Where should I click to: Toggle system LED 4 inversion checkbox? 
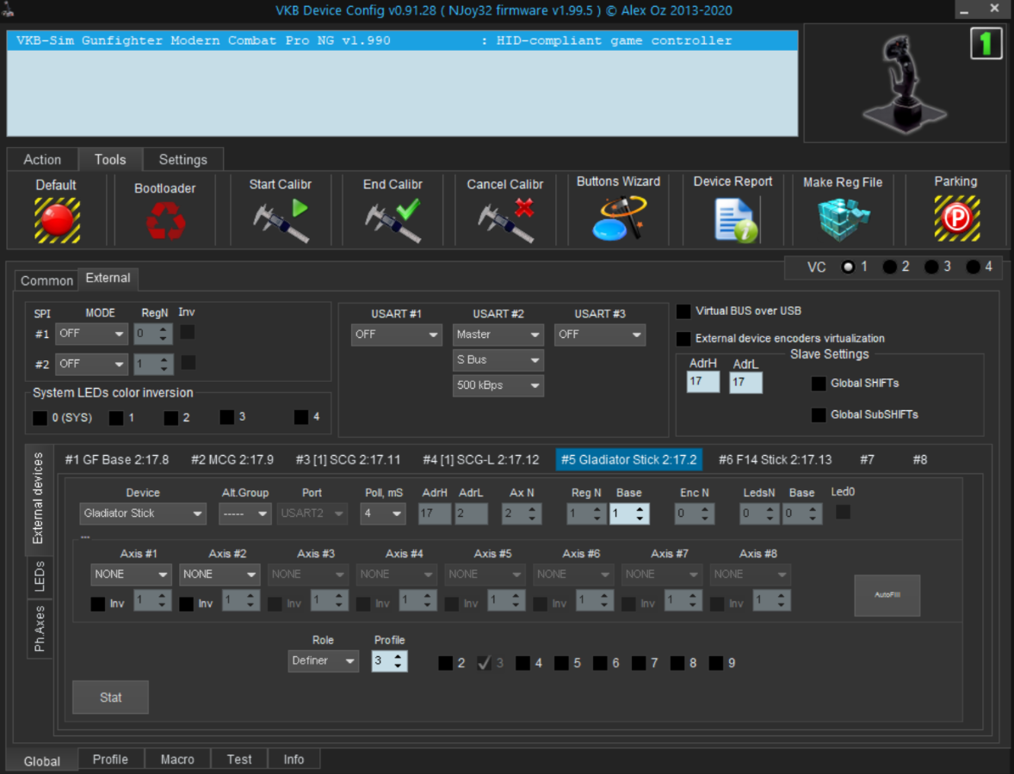301,417
